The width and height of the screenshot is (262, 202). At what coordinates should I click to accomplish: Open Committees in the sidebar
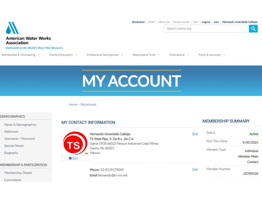coord(13,180)
